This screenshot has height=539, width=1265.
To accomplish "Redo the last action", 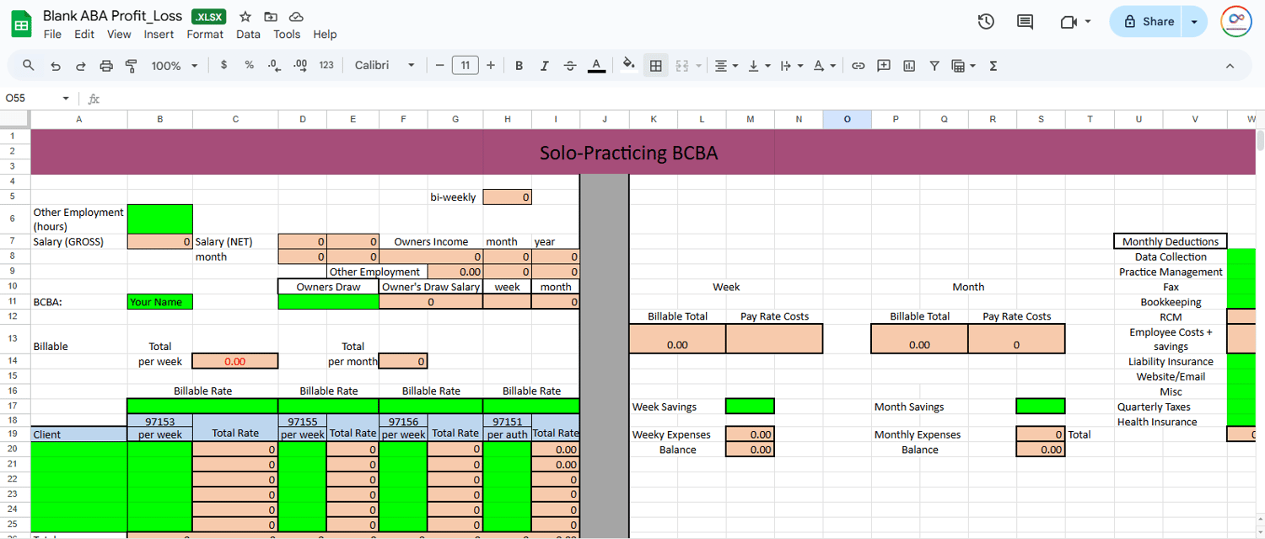I will tap(81, 66).
